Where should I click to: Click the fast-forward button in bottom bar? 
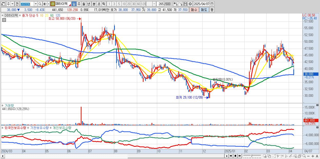coord(239,156)
